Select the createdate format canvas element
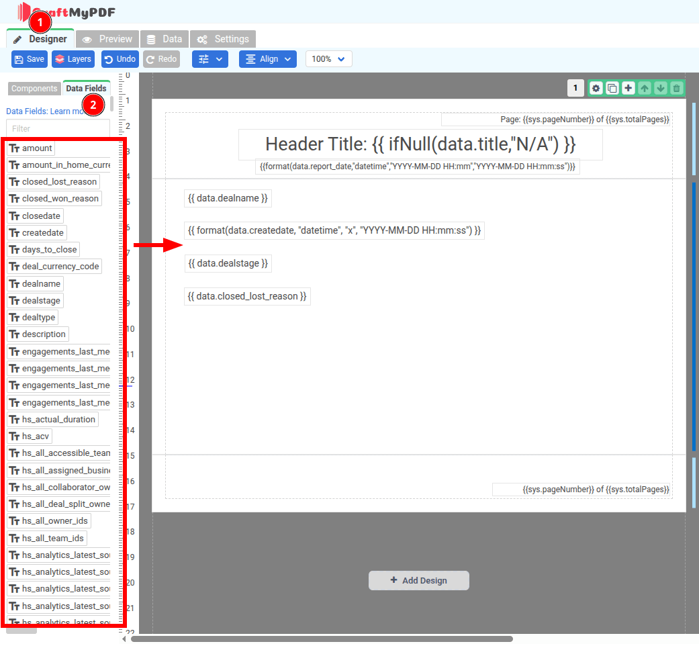 (x=334, y=230)
